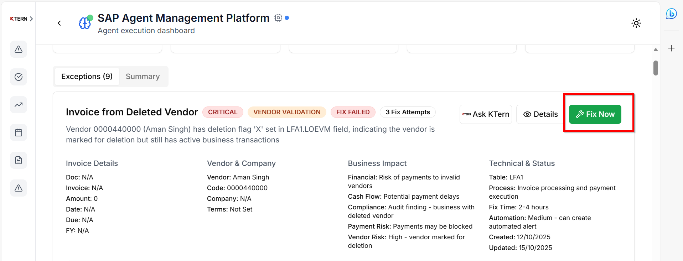This screenshot has height=261, width=683.
Task: Click the plus icon in right panel
Action: (x=671, y=48)
